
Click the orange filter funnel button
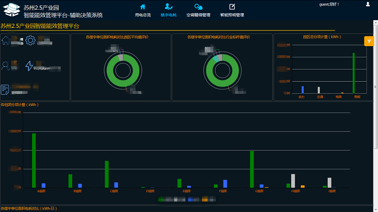pyautogui.click(x=369, y=41)
